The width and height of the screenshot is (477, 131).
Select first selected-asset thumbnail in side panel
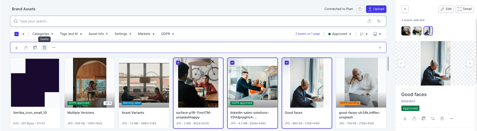pos(406,31)
